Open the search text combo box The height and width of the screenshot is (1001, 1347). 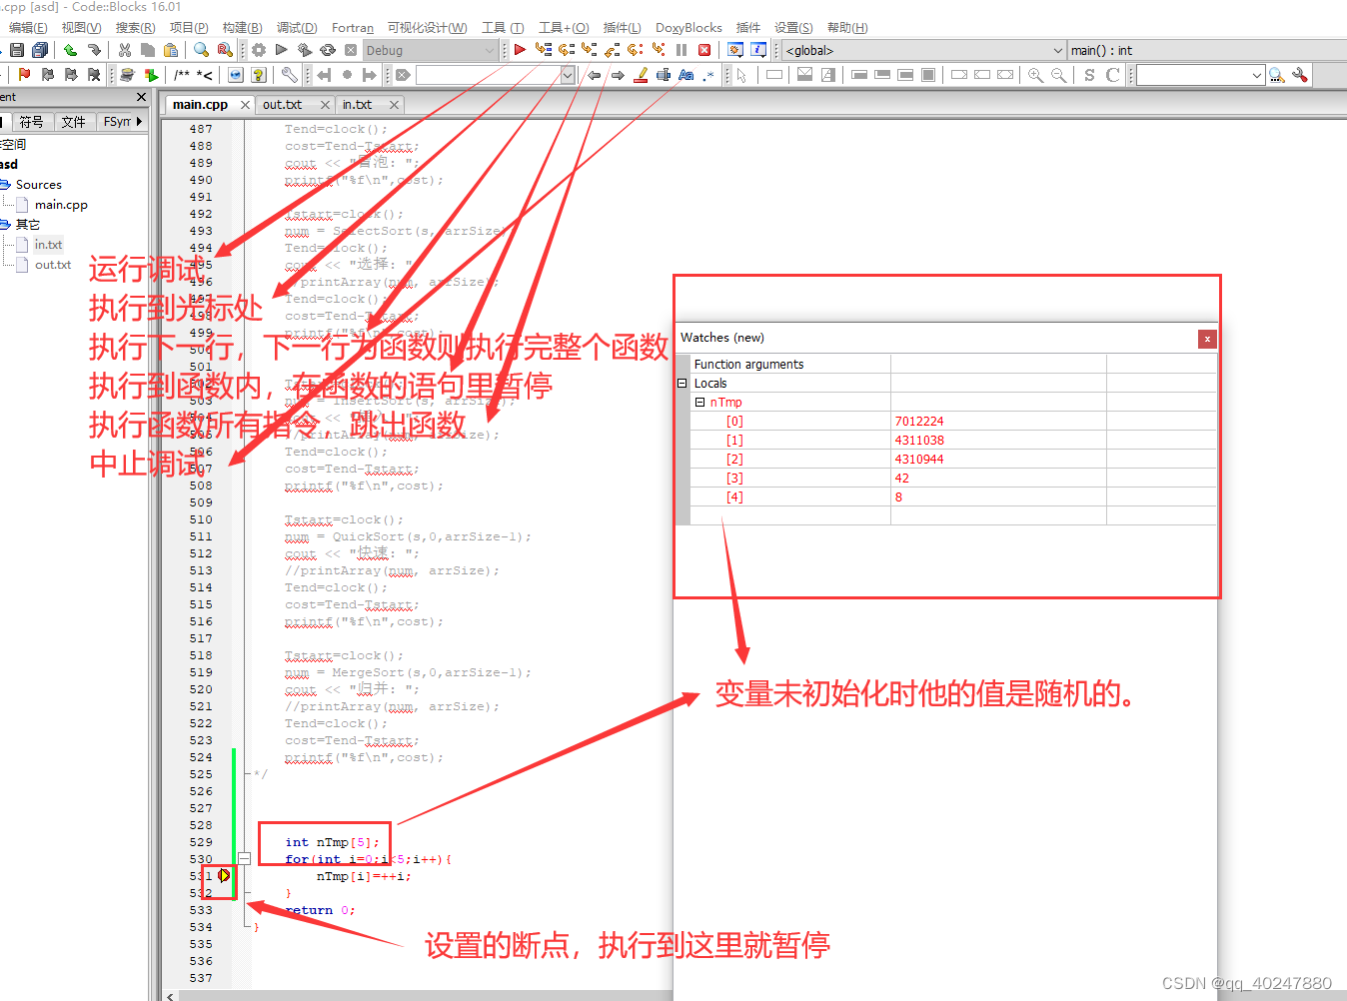pos(496,75)
